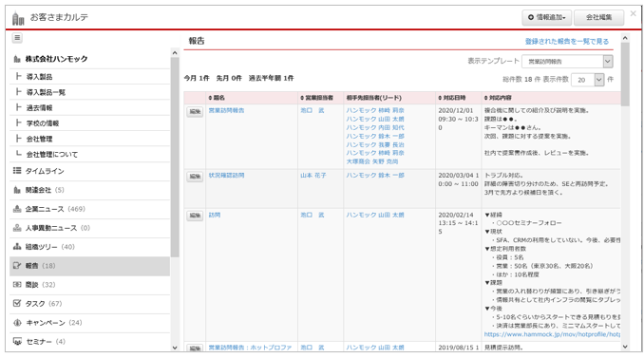Screen dimensions: 644x358
Task: Click the キャンペーン icon
Action: tap(17, 323)
